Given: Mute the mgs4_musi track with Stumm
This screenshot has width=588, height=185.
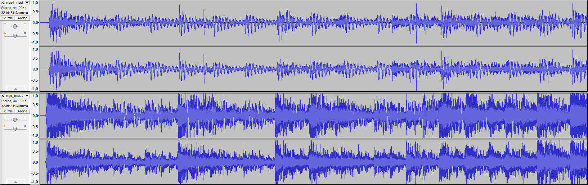Looking at the screenshot, I should [7, 18].
